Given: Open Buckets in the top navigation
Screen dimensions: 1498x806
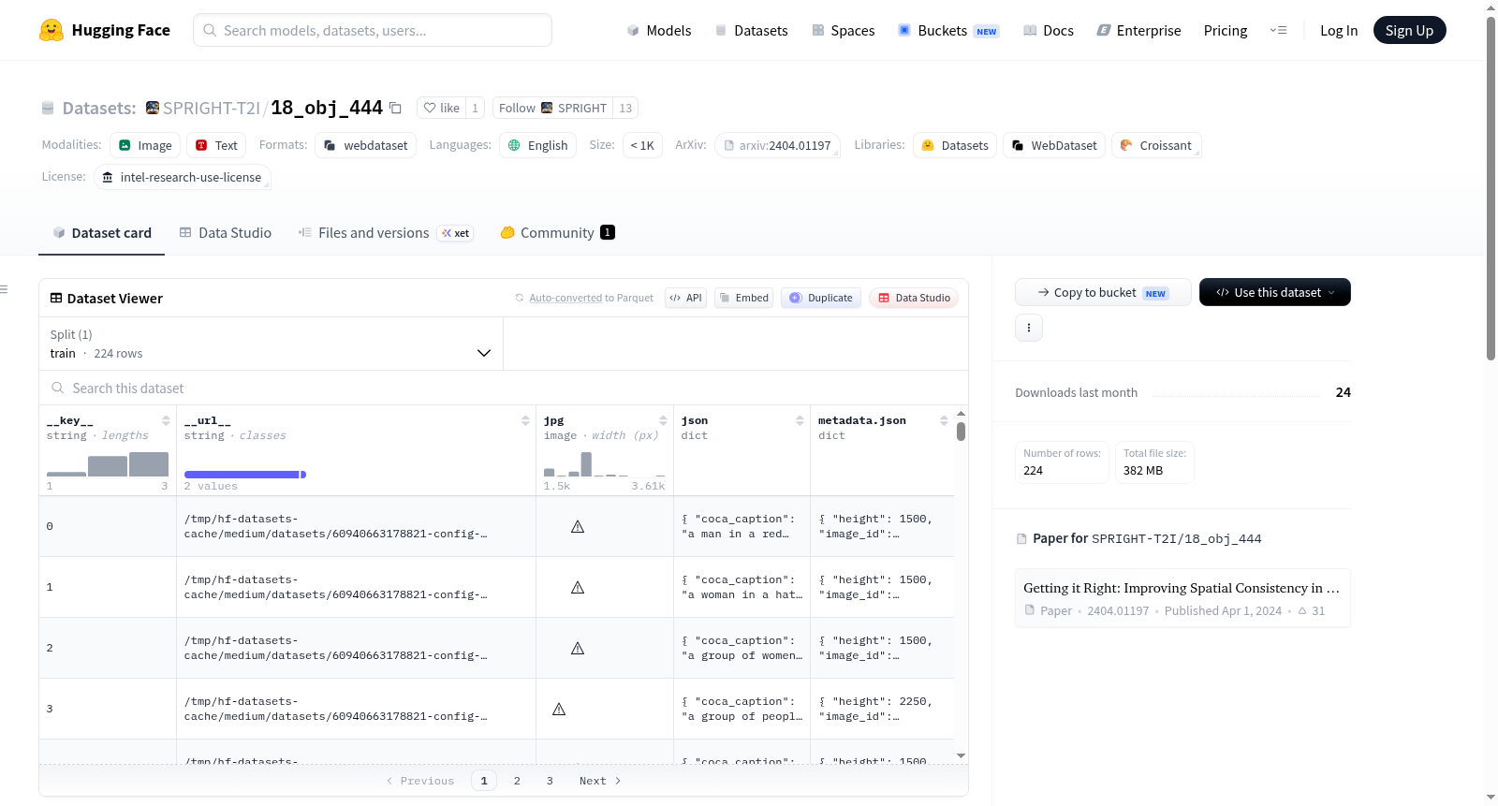Looking at the screenshot, I should tap(948, 30).
